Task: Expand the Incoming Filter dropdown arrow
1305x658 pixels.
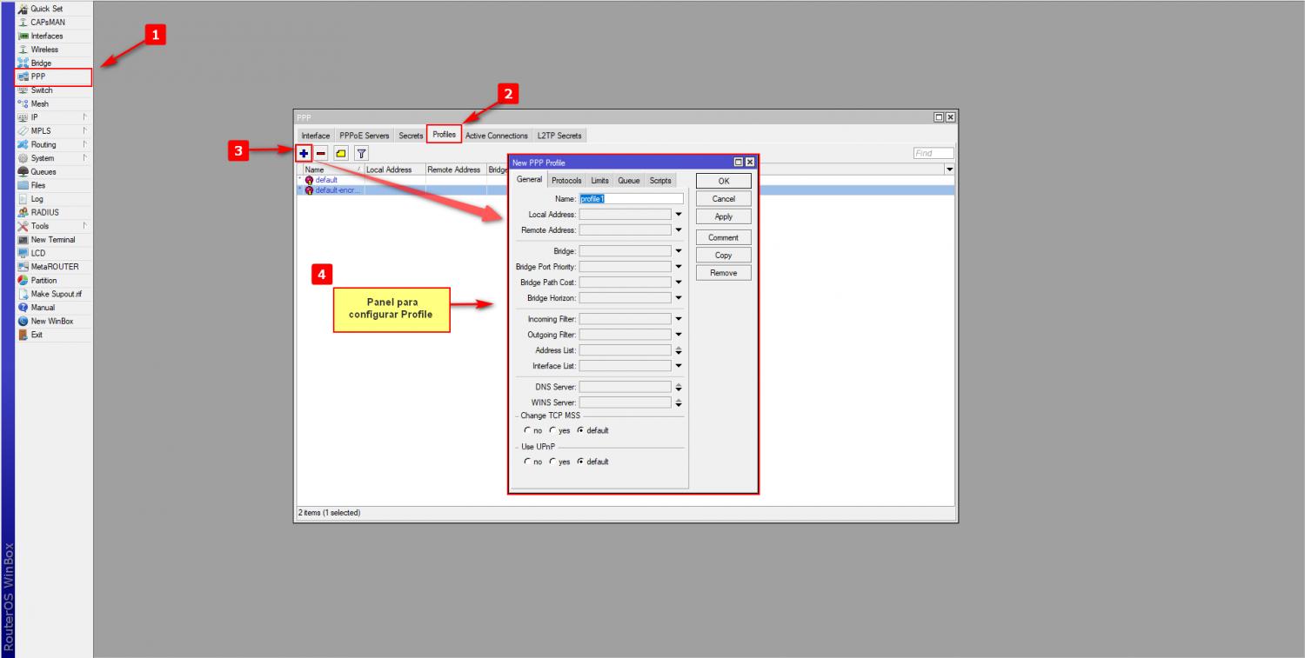Action: point(678,319)
